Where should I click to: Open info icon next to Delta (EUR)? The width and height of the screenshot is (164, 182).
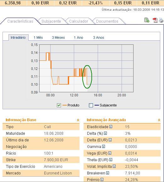[x=110, y=140]
